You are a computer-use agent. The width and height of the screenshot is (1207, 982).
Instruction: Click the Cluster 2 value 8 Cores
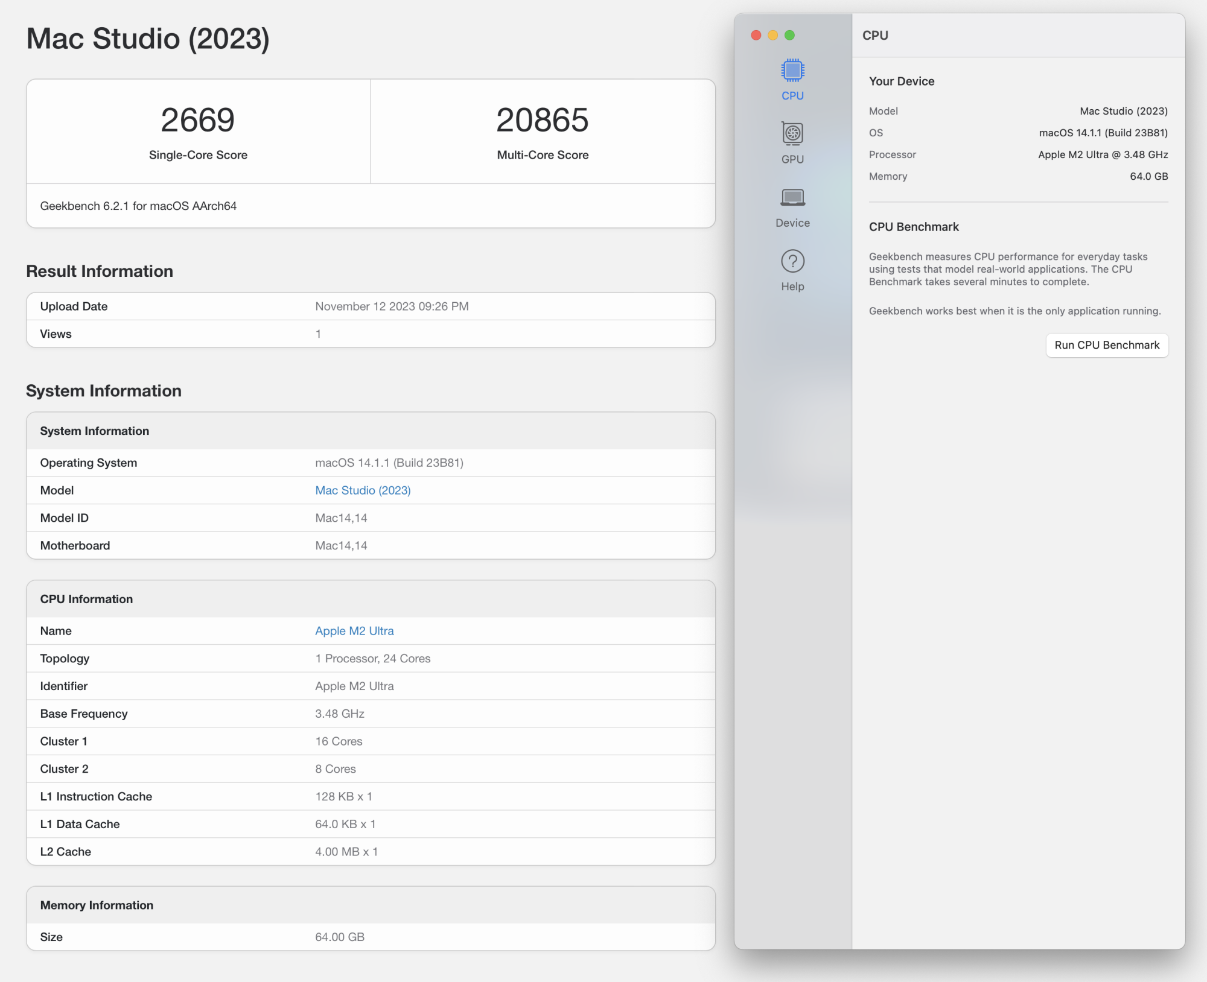[x=336, y=769]
